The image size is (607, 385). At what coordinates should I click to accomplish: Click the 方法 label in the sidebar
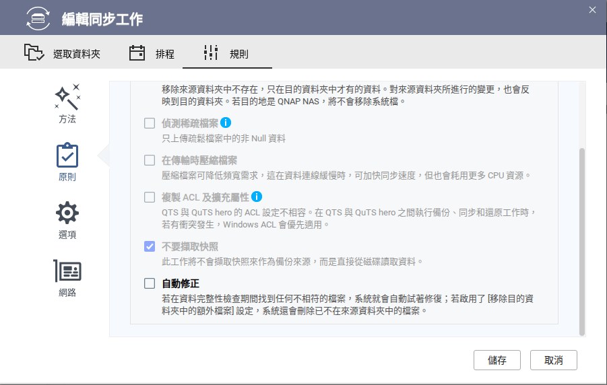click(x=67, y=118)
